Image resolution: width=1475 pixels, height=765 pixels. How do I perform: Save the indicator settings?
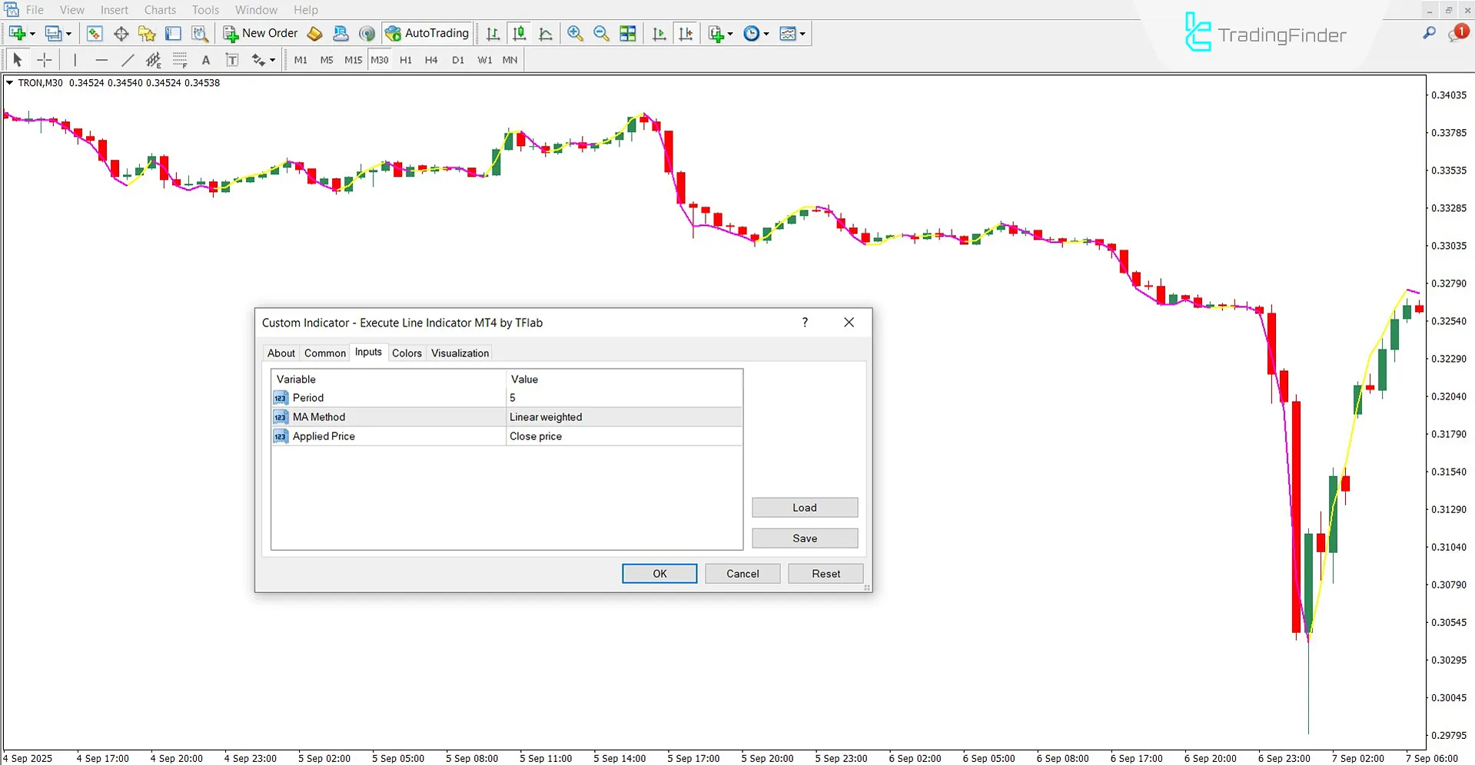[804, 538]
